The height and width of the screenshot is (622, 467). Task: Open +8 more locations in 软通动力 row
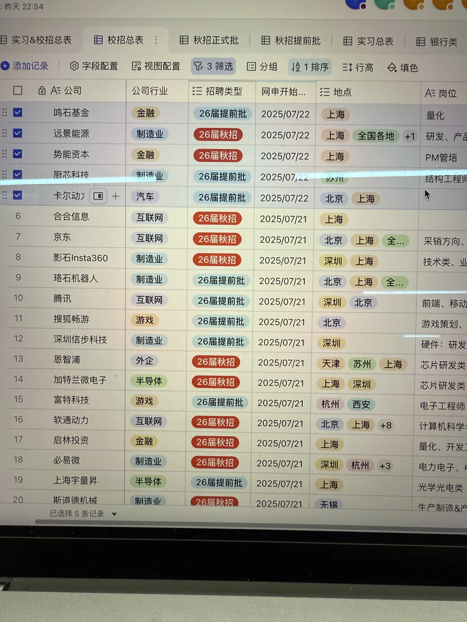click(386, 425)
